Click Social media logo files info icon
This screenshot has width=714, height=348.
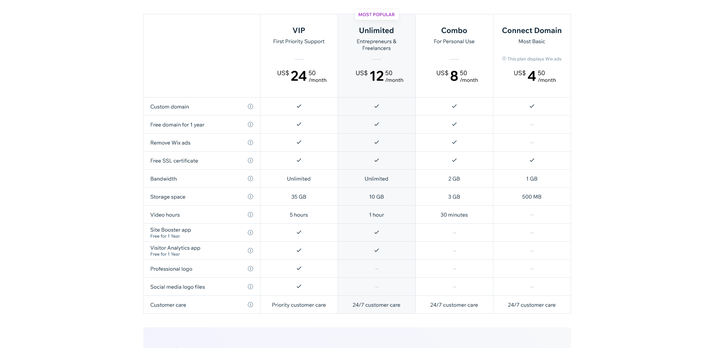250,287
